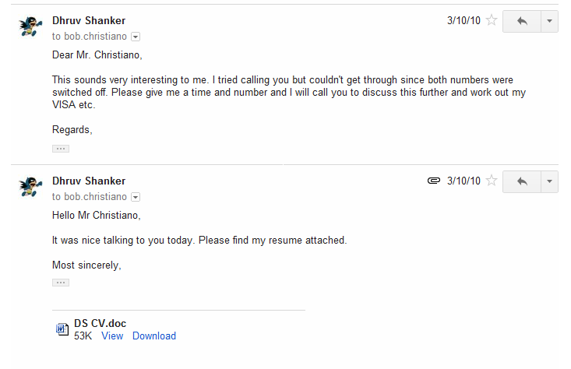Click Dhruv Shanker name on second email
This screenshot has height=369, width=571.
click(89, 181)
